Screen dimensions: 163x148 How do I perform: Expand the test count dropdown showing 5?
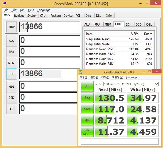[x=98, y=84]
